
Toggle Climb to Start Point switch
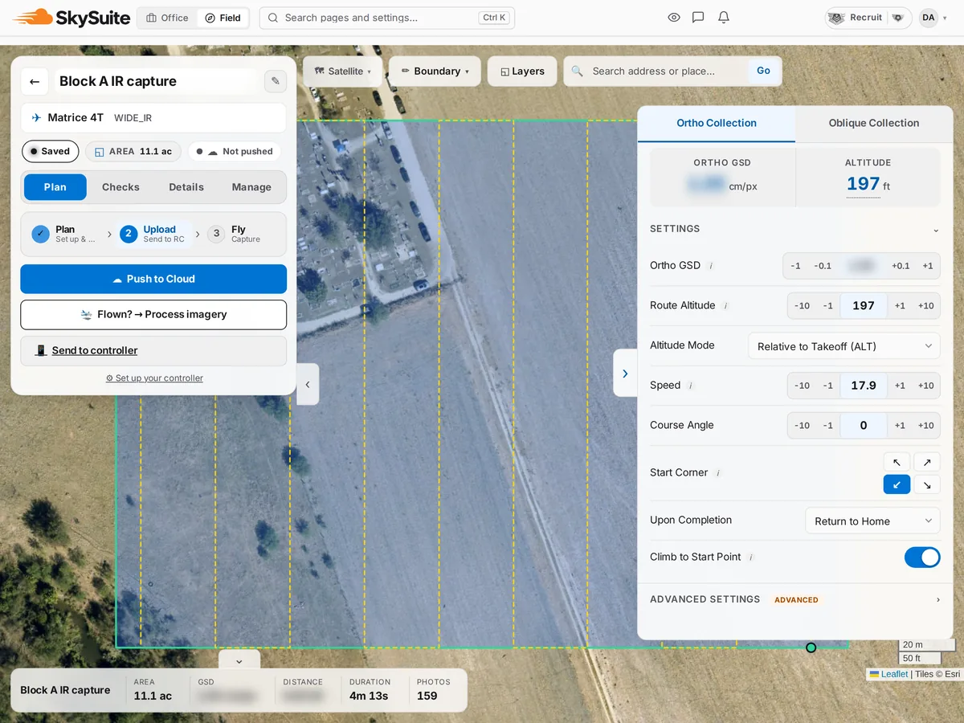(922, 558)
